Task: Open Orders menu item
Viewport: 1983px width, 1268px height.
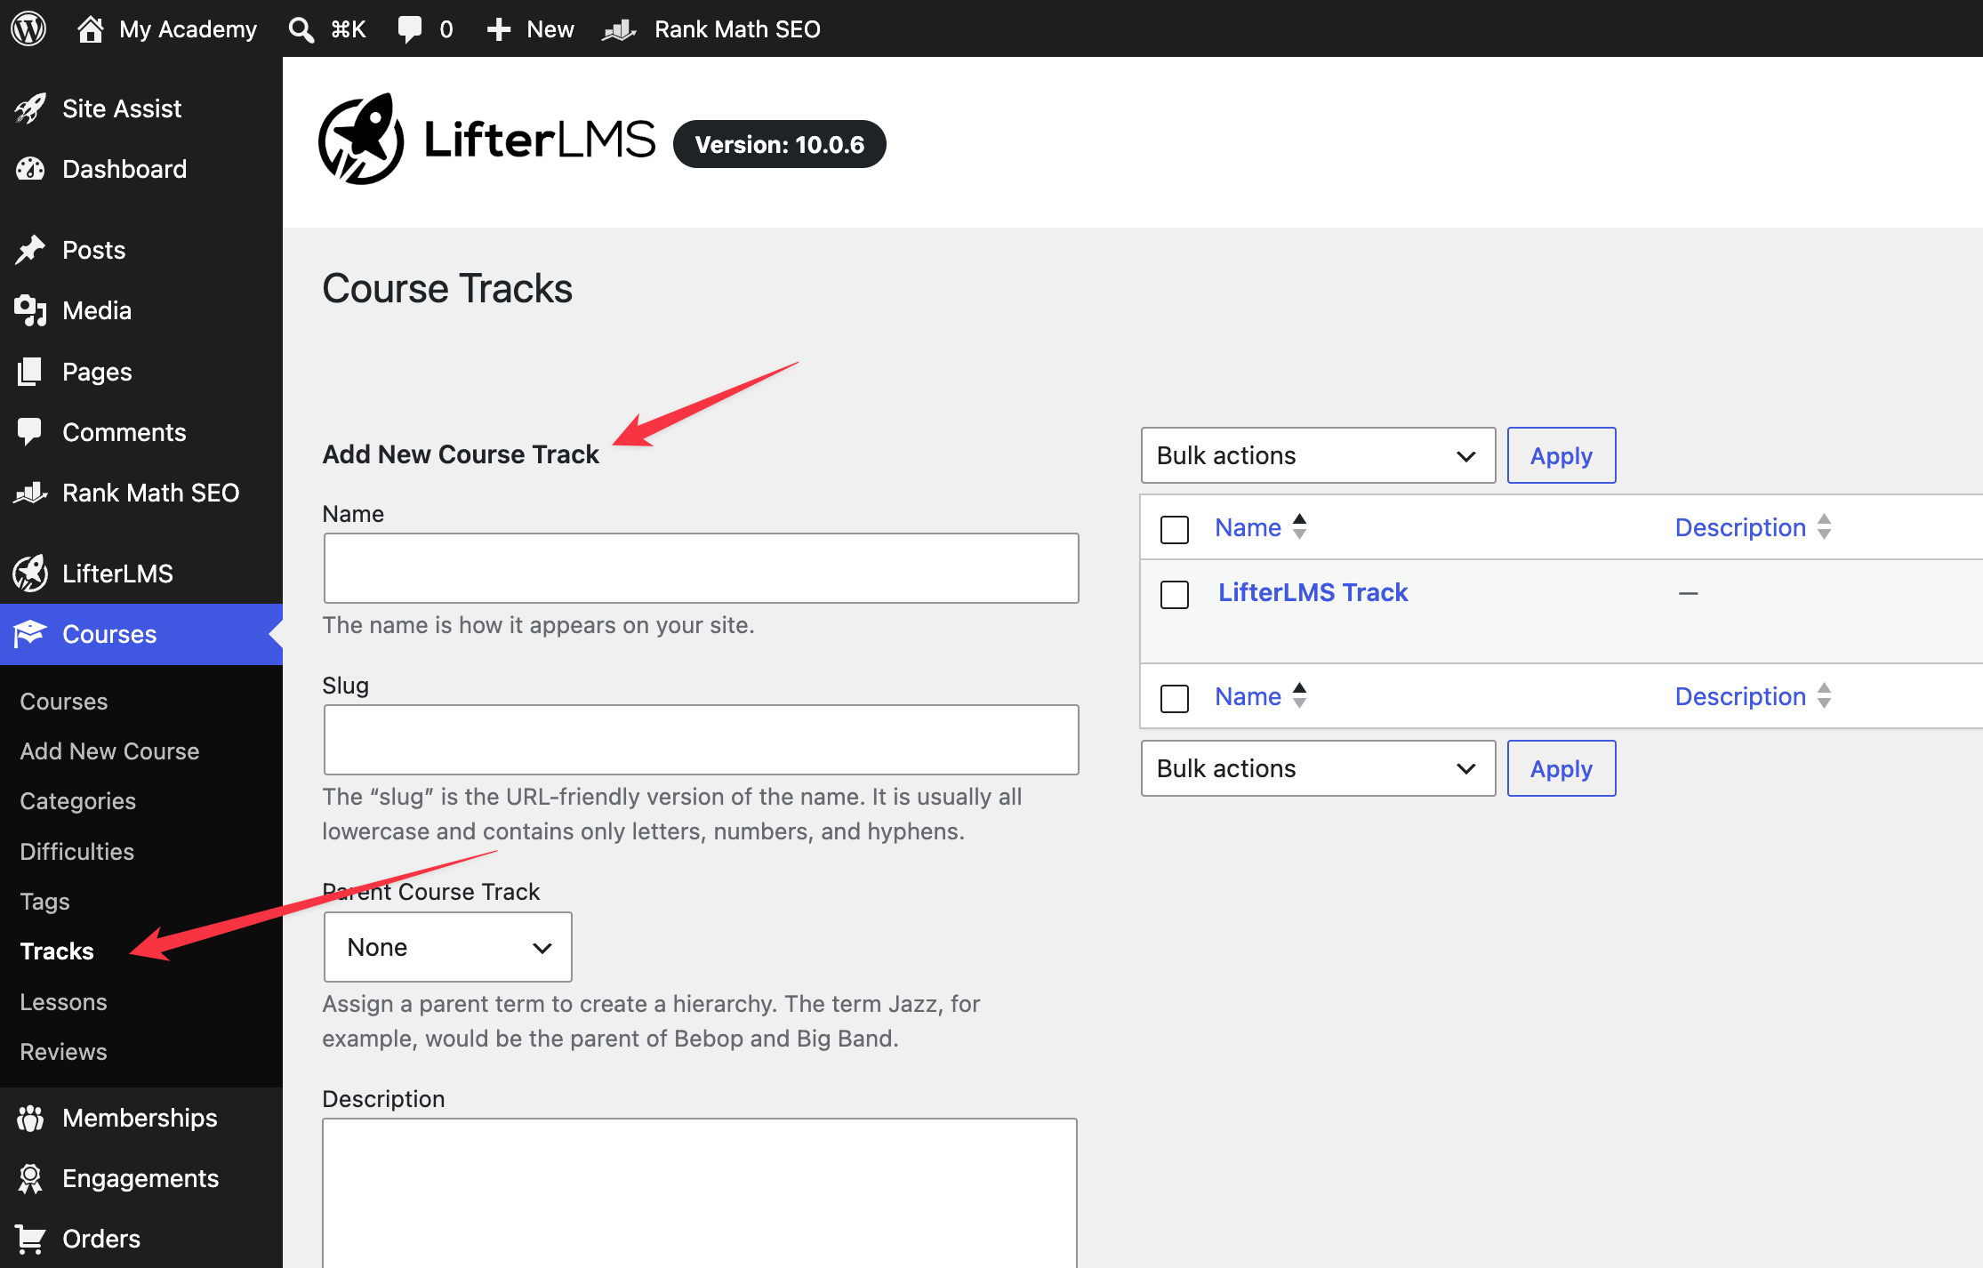Action: [141, 1239]
